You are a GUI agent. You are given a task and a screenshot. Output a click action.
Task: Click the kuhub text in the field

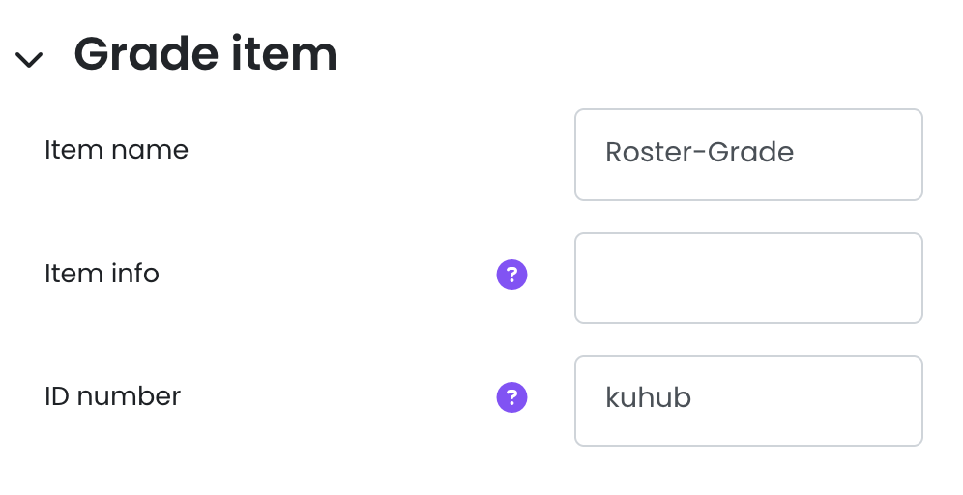(x=648, y=398)
